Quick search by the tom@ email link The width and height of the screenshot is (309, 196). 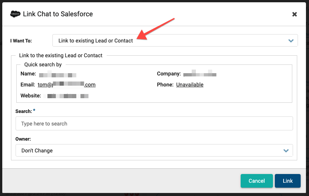(66, 85)
